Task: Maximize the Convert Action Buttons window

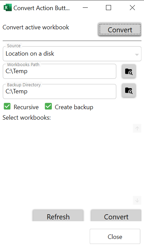Action: click(108, 8)
